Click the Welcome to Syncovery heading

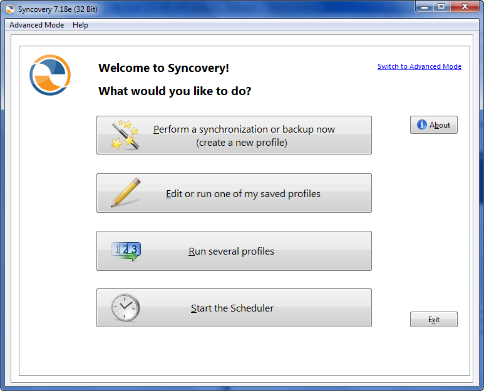(x=163, y=68)
